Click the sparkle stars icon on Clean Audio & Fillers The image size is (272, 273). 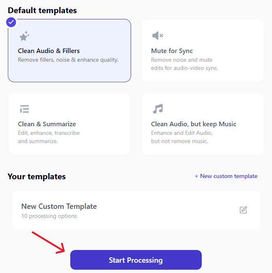click(x=24, y=36)
